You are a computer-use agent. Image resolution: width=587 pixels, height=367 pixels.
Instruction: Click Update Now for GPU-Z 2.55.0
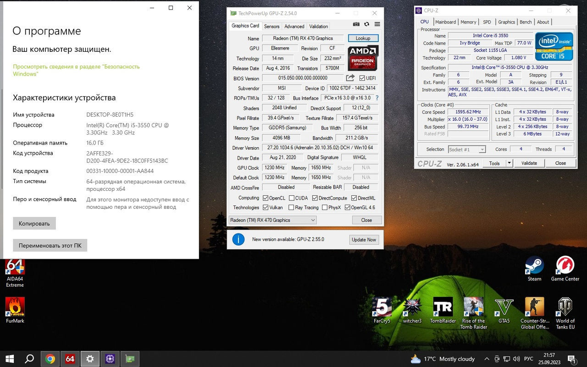pyautogui.click(x=364, y=239)
